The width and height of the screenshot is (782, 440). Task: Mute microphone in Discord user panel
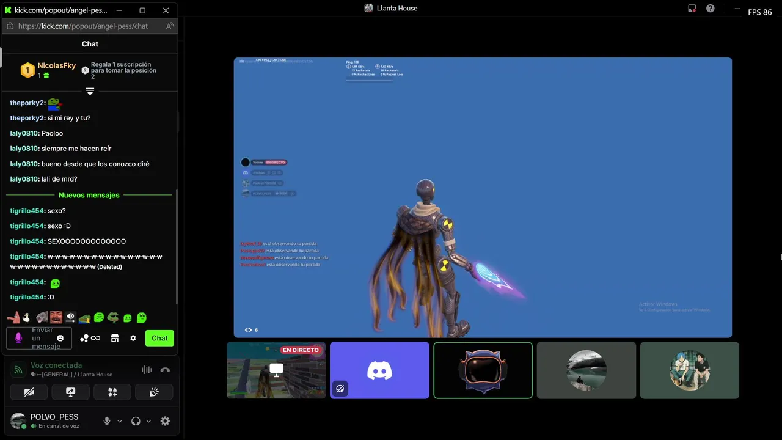(107, 421)
